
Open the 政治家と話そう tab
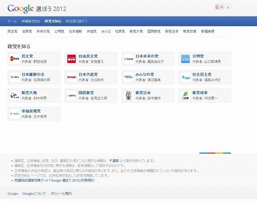pos(76,21)
